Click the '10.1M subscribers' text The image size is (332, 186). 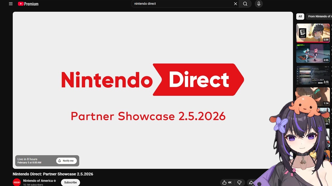[x=33, y=185]
